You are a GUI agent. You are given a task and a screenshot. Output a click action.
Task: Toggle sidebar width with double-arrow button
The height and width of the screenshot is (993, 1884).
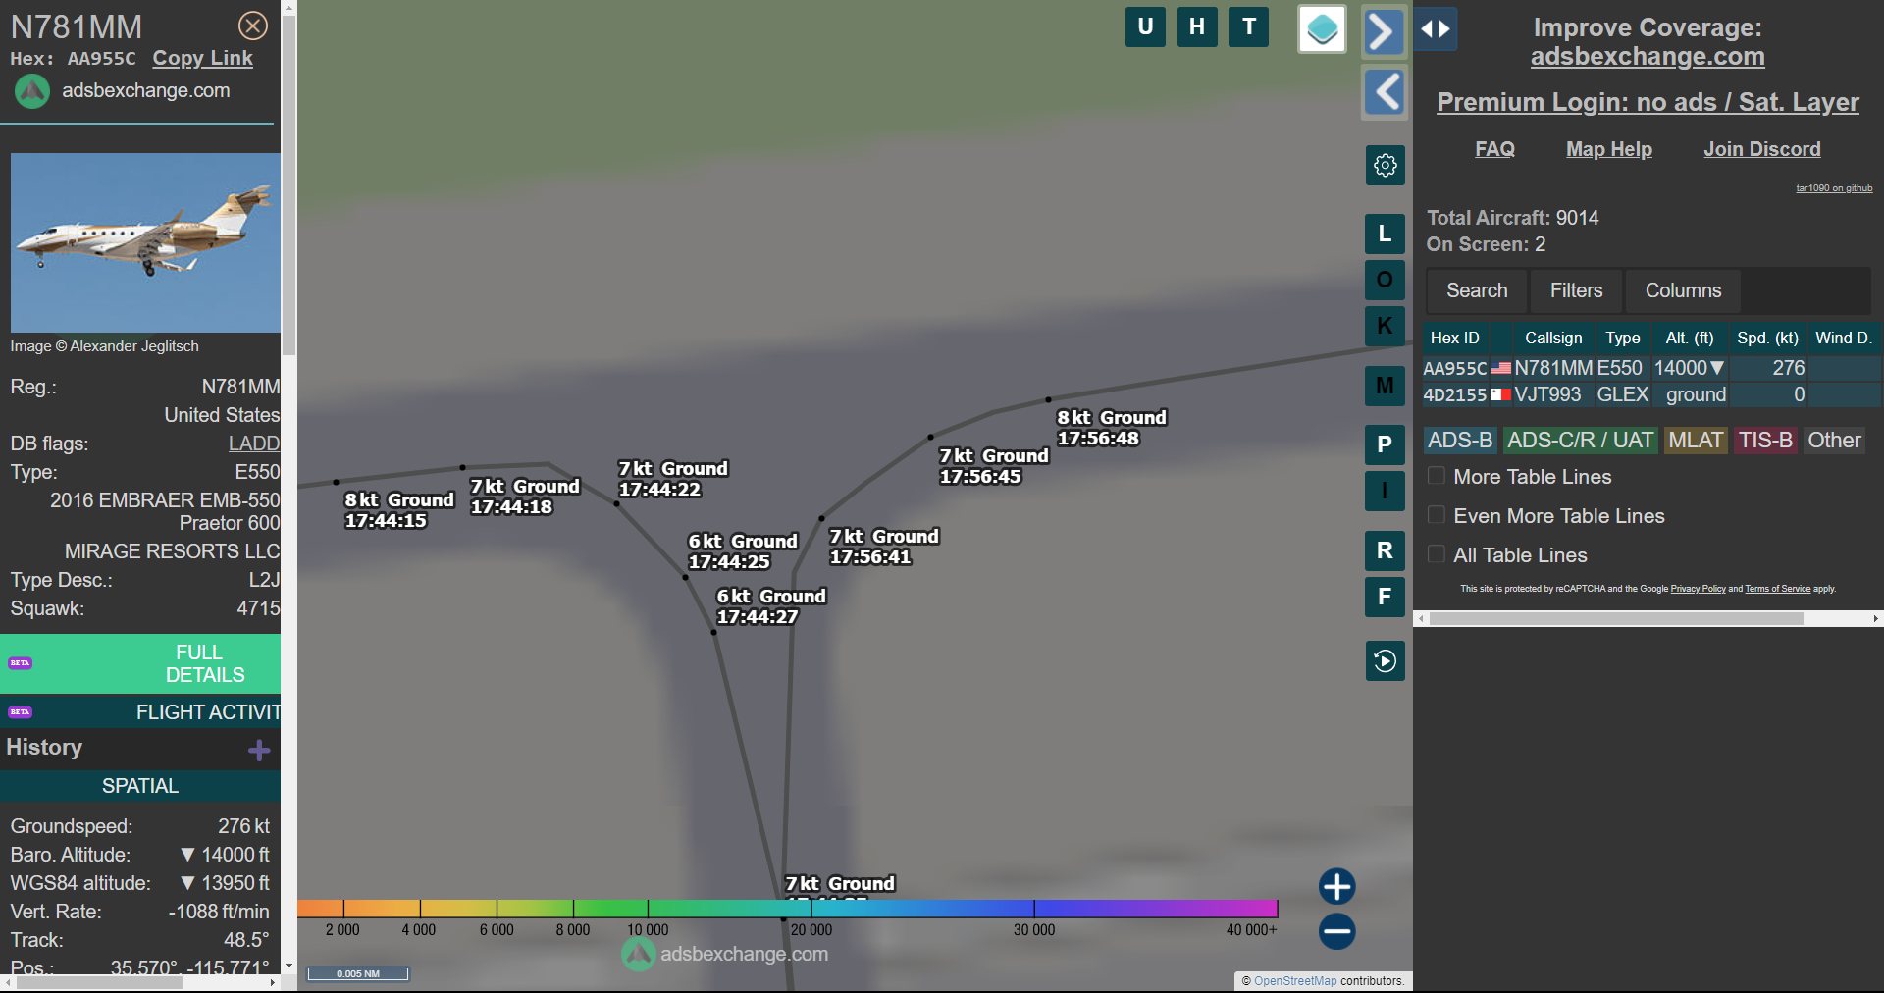click(x=1436, y=29)
